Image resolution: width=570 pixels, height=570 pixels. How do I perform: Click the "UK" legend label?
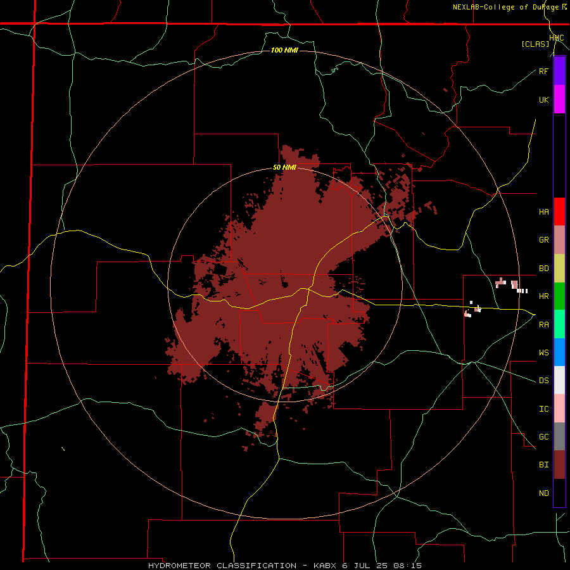coord(543,99)
